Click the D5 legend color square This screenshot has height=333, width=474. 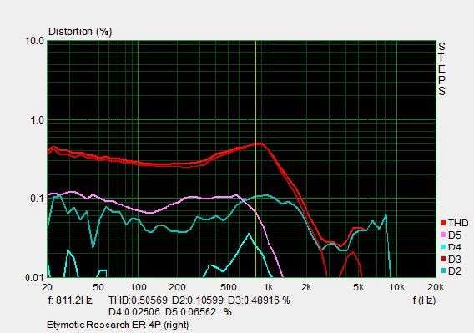pyautogui.click(x=443, y=235)
